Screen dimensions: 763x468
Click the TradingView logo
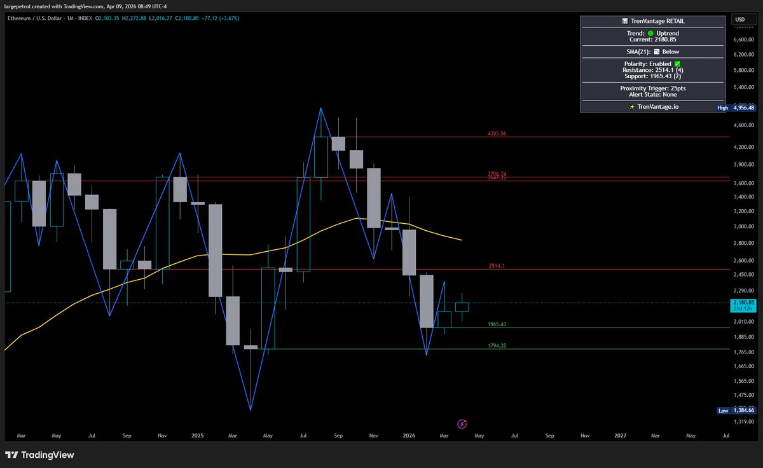pyautogui.click(x=39, y=455)
